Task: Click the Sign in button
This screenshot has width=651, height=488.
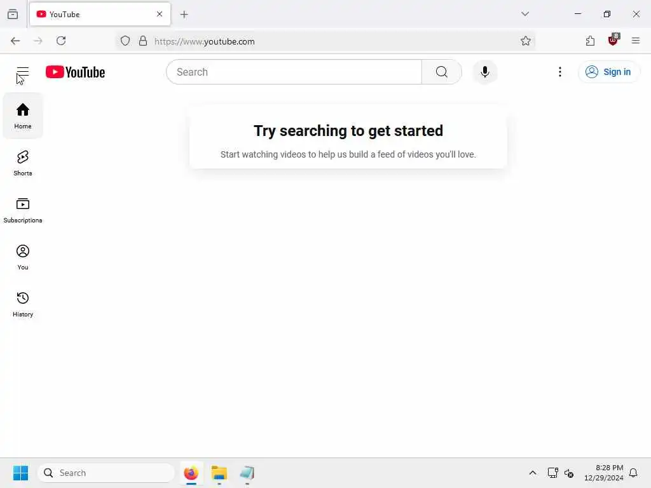Action: pyautogui.click(x=608, y=72)
